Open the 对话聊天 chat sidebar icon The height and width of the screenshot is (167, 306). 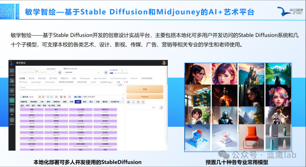[x=12, y=71]
